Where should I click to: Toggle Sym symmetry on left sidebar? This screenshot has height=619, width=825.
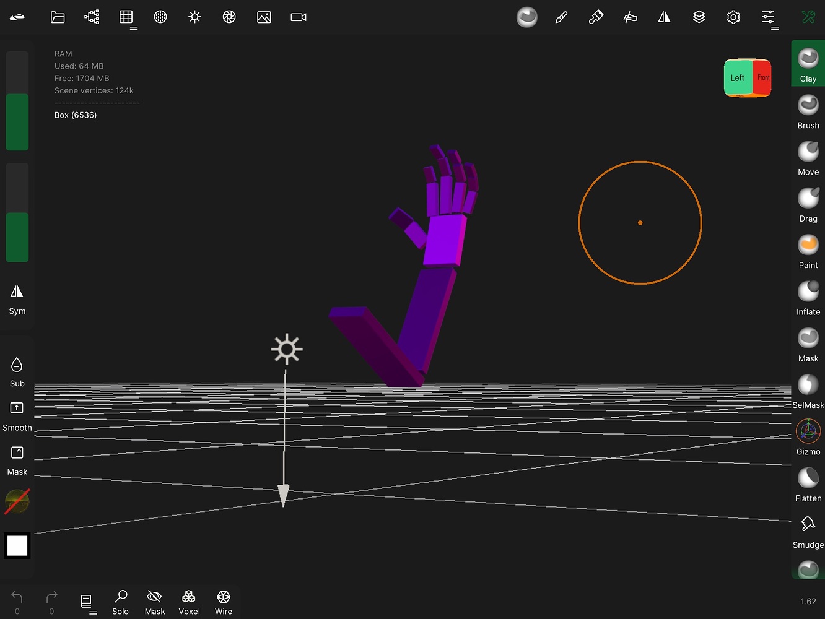point(17,300)
